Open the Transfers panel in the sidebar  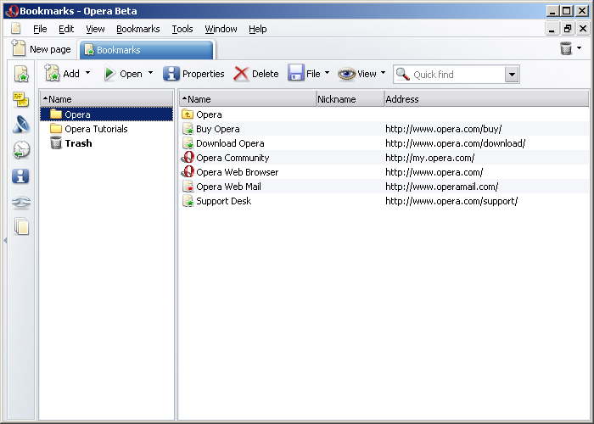tap(21, 126)
